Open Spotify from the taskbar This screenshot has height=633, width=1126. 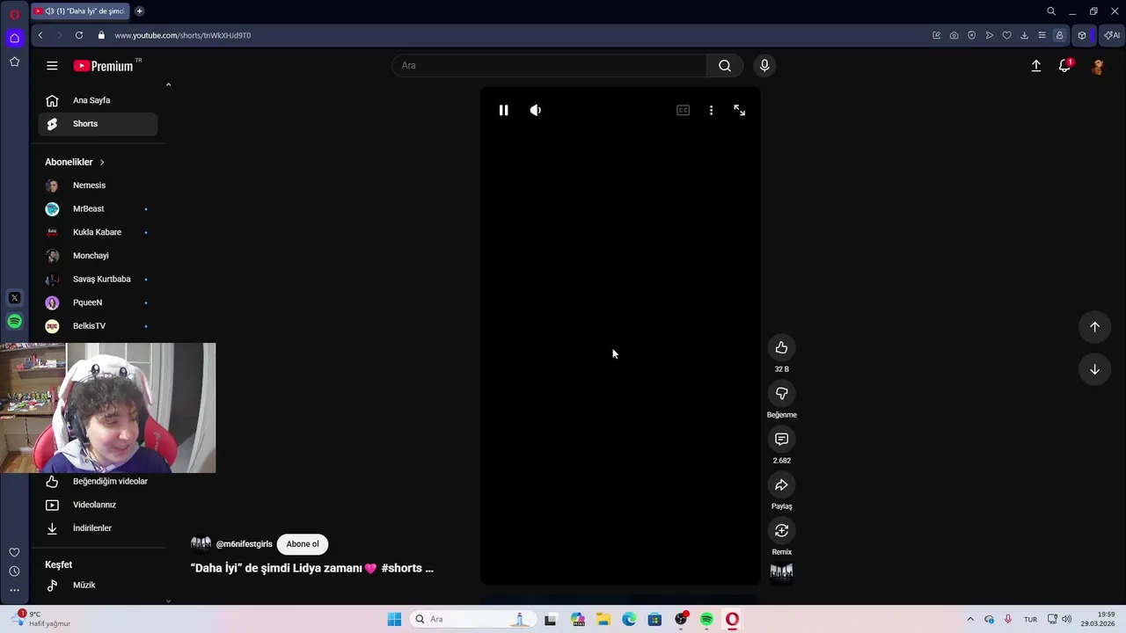(x=706, y=619)
